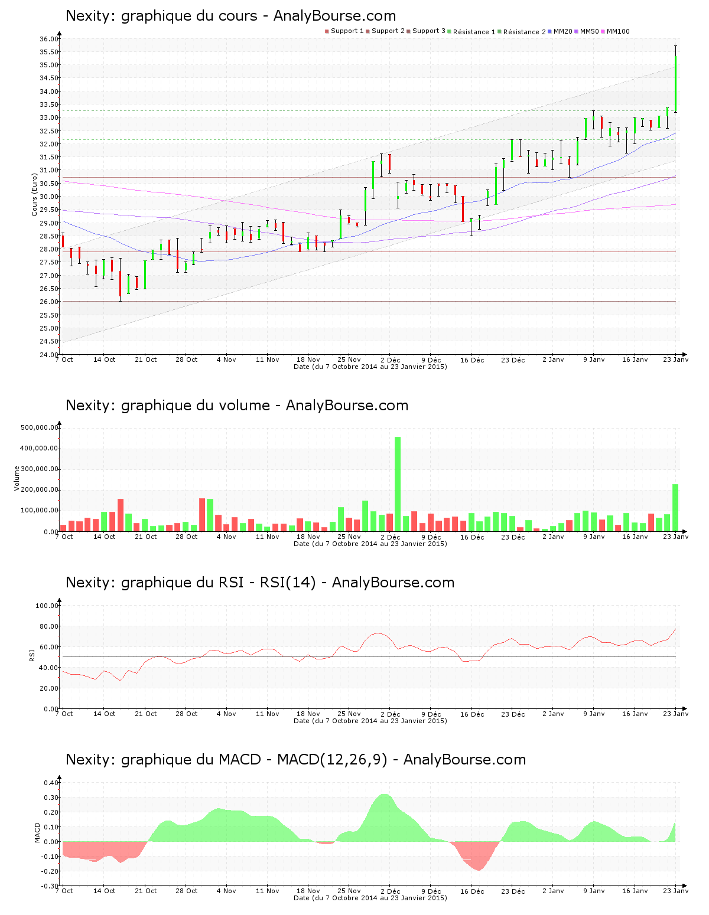The height and width of the screenshot is (915, 709).
Task: Click the MM20 legend color swatch
Action: [549, 31]
